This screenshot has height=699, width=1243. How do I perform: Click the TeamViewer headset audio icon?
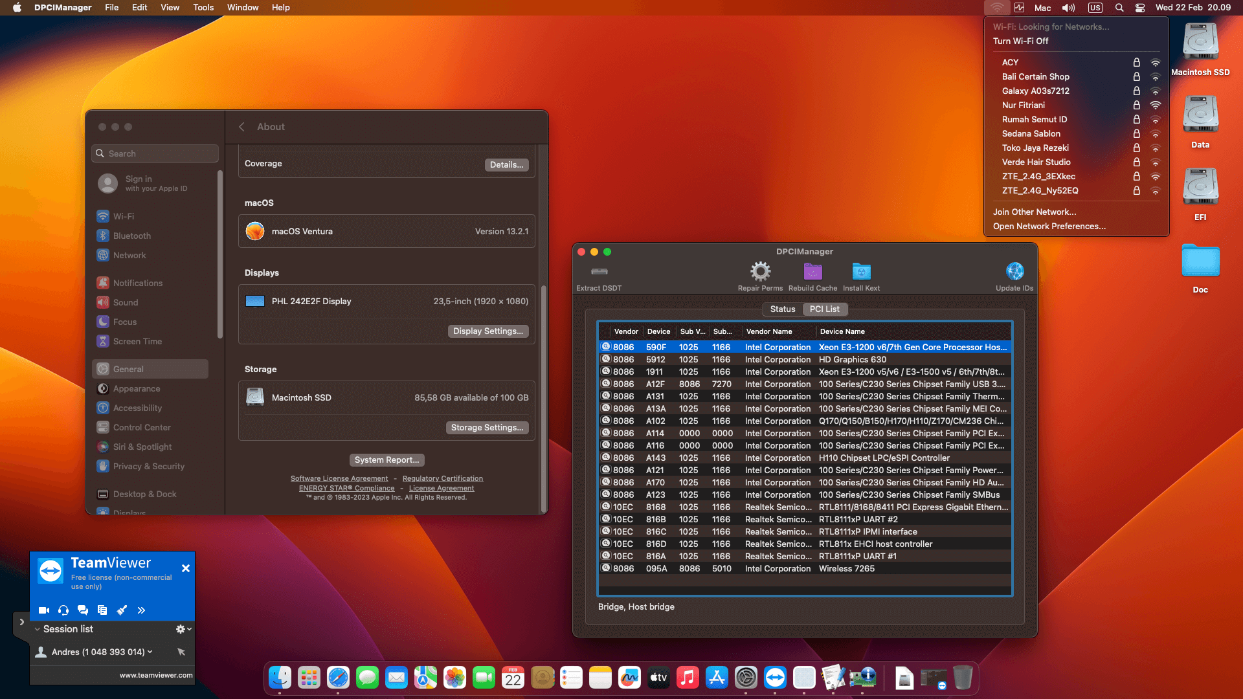click(63, 610)
